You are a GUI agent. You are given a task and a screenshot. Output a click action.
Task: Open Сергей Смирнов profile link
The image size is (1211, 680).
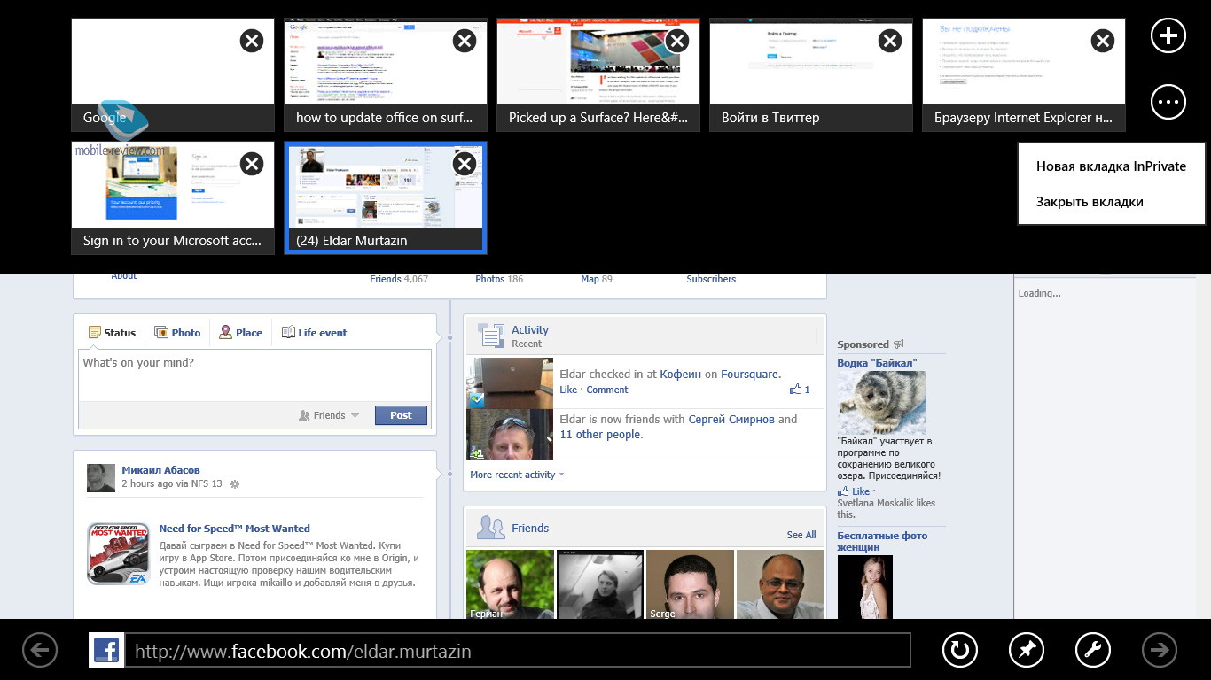point(731,420)
